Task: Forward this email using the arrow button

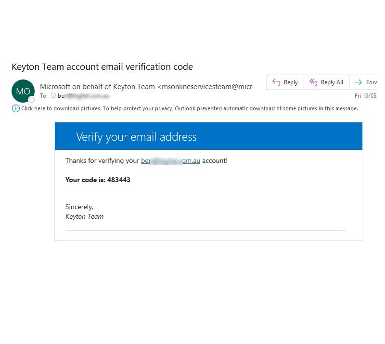Action: tap(364, 82)
